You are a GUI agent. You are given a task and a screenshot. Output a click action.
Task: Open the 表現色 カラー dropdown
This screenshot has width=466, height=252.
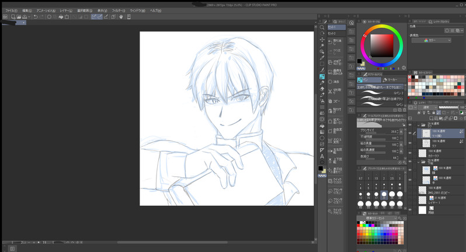431,40
